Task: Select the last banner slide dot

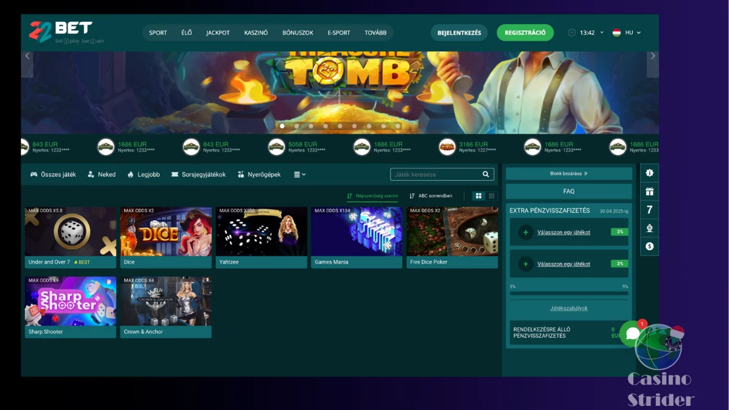Action: (397, 126)
